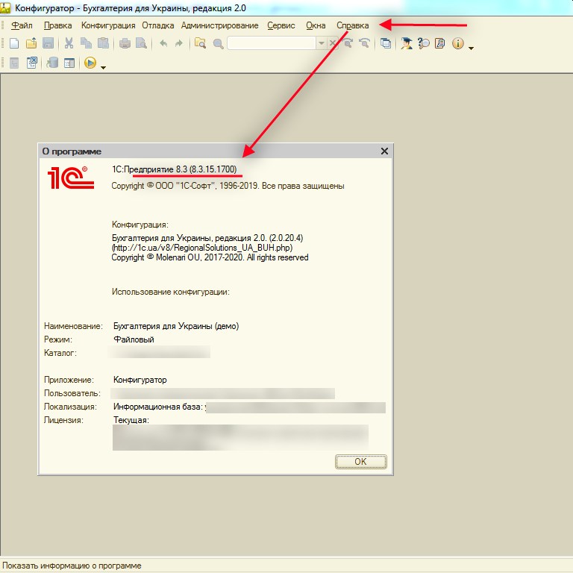Viewport: 573px width, 573px height.
Task: Click the Find previous icon
Action: coord(364,43)
